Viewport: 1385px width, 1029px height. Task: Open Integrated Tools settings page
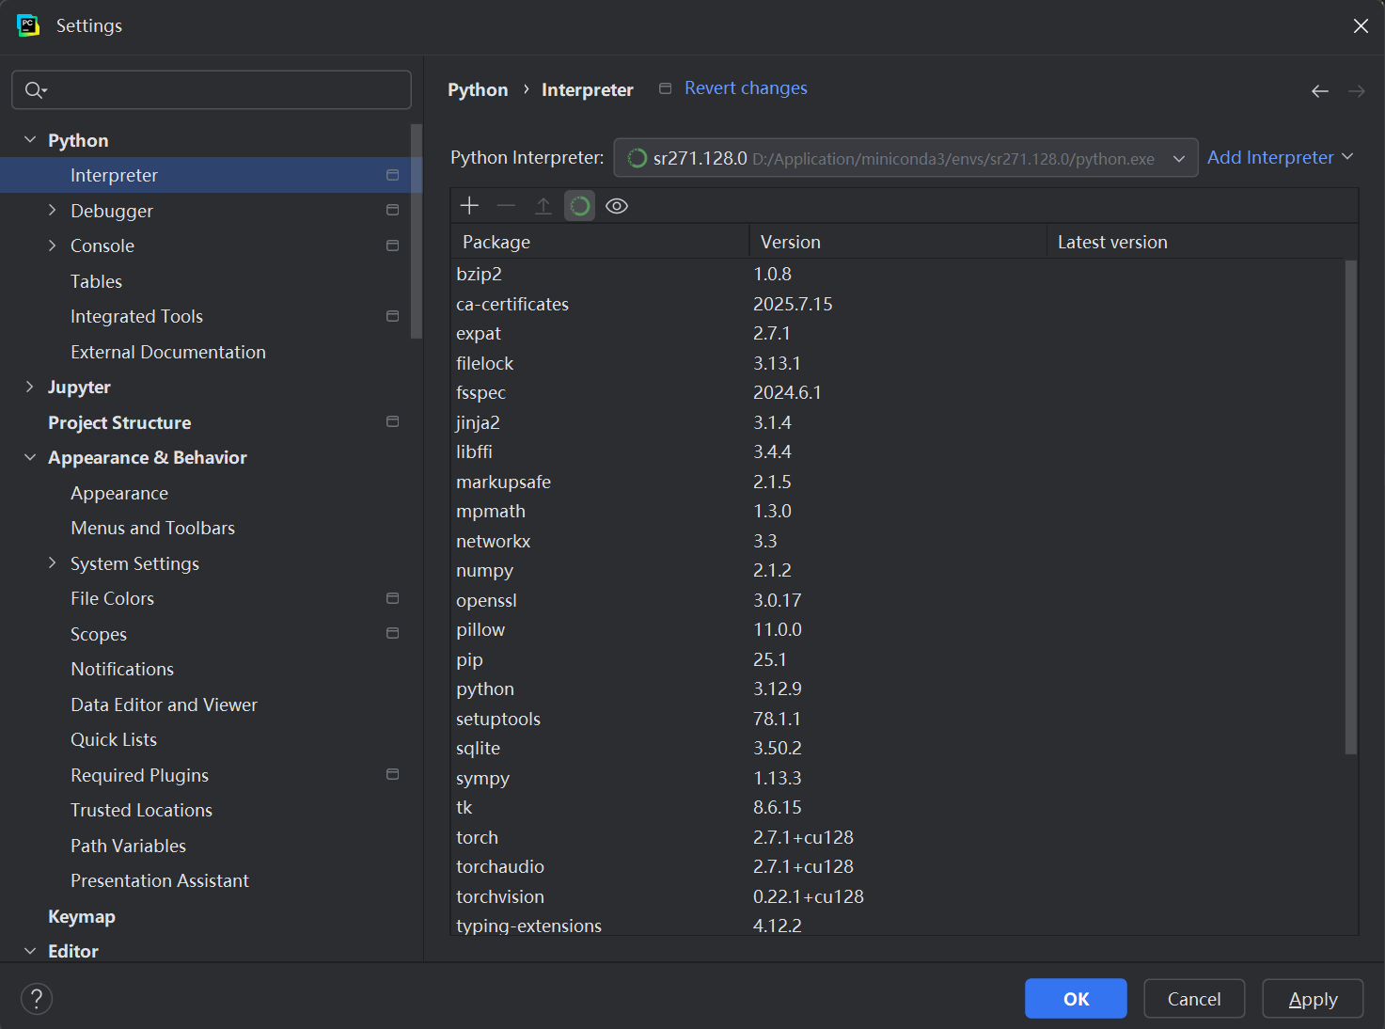[x=136, y=316]
